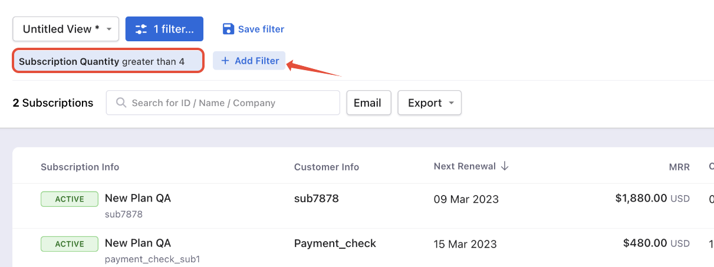Image resolution: width=714 pixels, height=267 pixels.
Task: Click ACTIVE badge in payment_check_sub1 row
Action: (70, 244)
